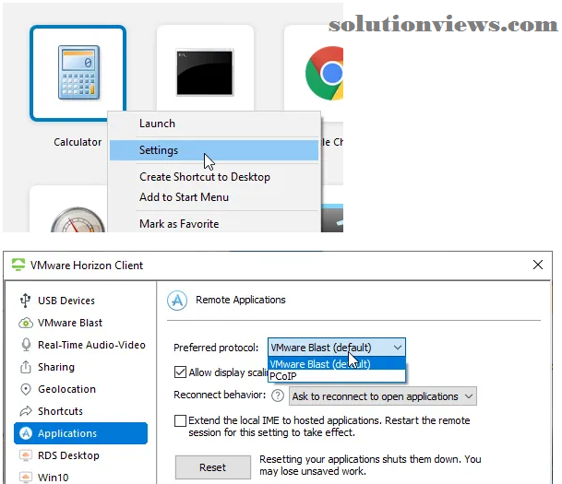Toggle the Allow display scaling checkbox
The image size is (562, 484).
[180, 372]
